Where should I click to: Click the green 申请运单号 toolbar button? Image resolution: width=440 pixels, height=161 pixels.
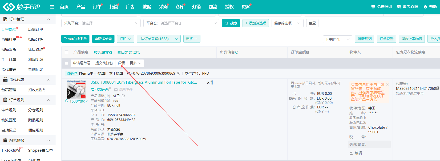point(103,39)
